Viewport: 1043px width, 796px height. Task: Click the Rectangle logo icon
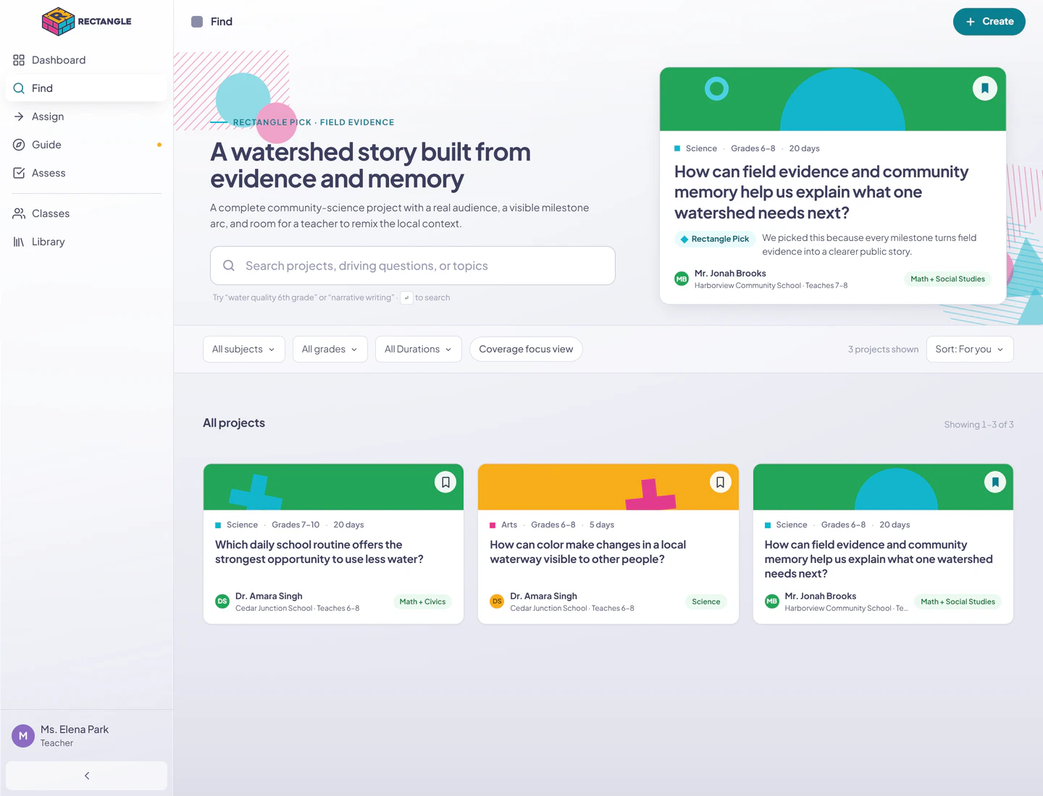click(x=58, y=22)
